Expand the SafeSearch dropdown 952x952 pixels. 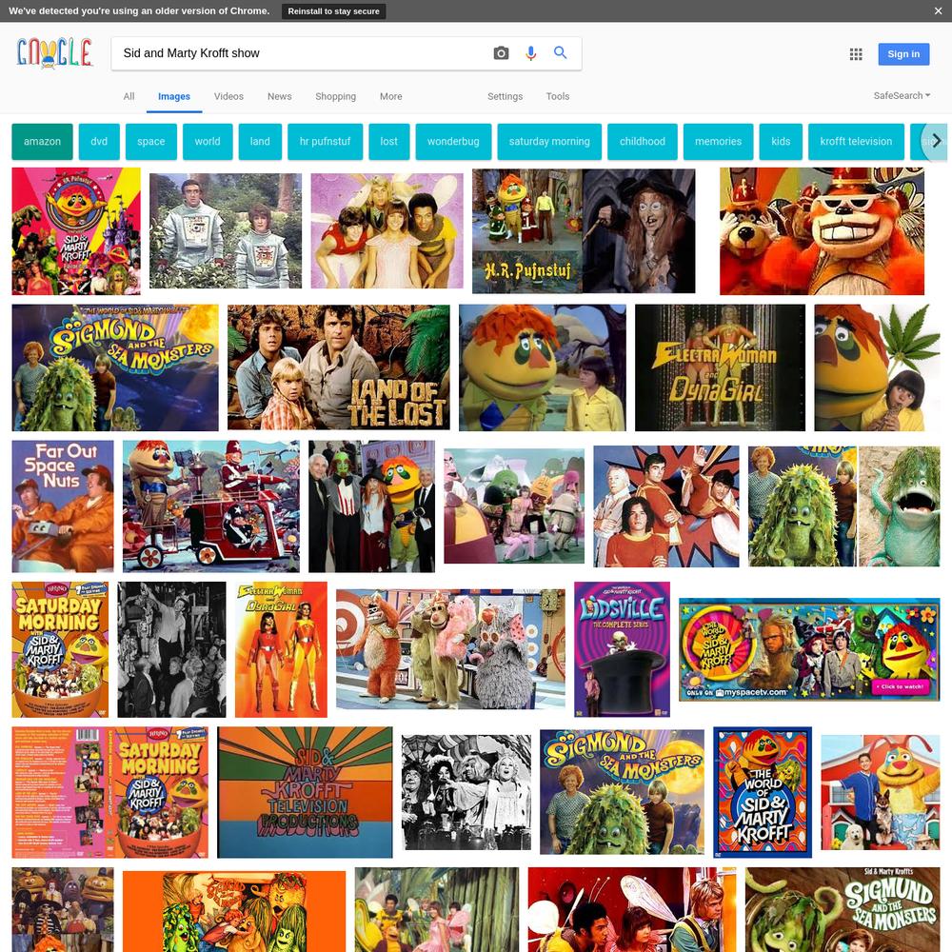pyautogui.click(x=902, y=95)
